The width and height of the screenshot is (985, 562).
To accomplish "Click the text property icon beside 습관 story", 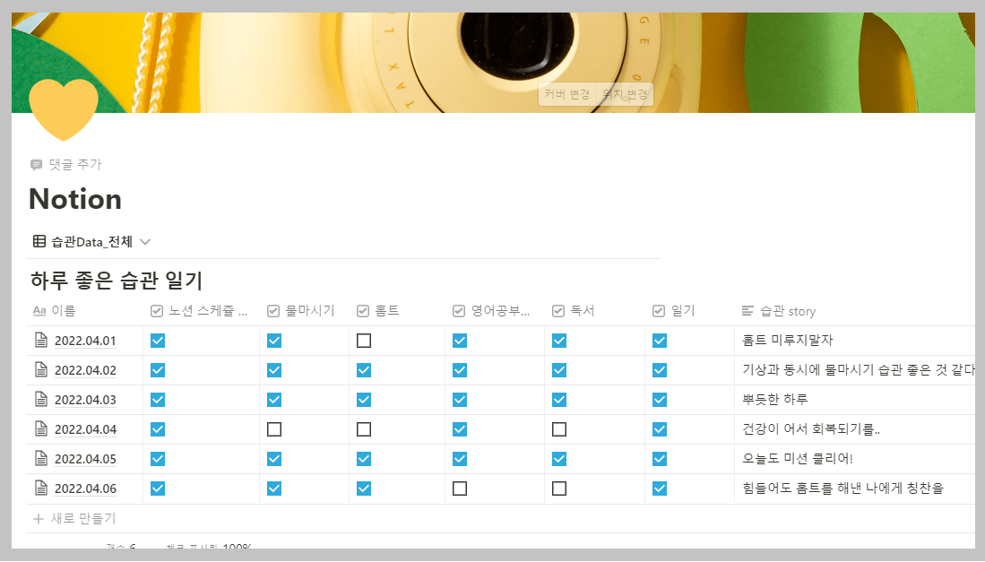I will coord(749,310).
